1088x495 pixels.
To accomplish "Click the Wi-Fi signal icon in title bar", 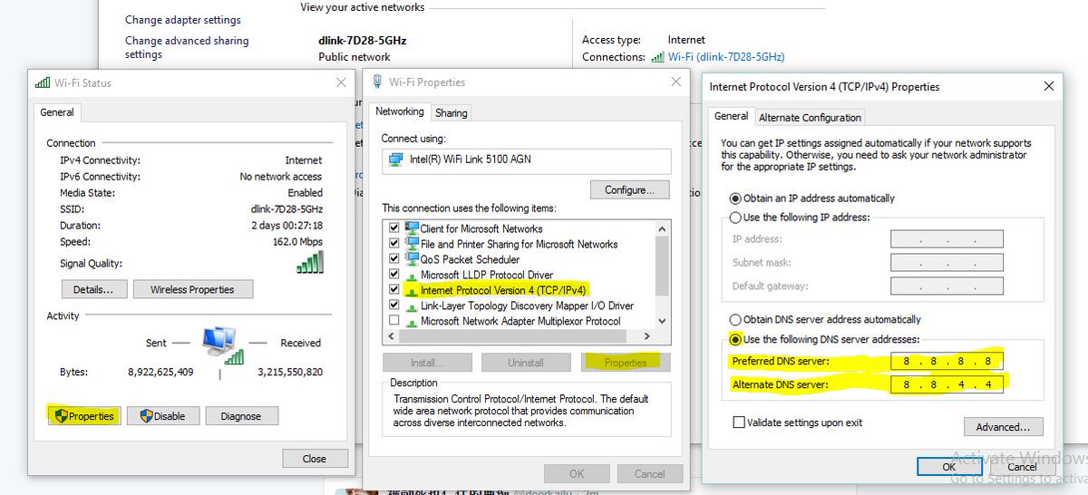I will [x=43, y=82].
